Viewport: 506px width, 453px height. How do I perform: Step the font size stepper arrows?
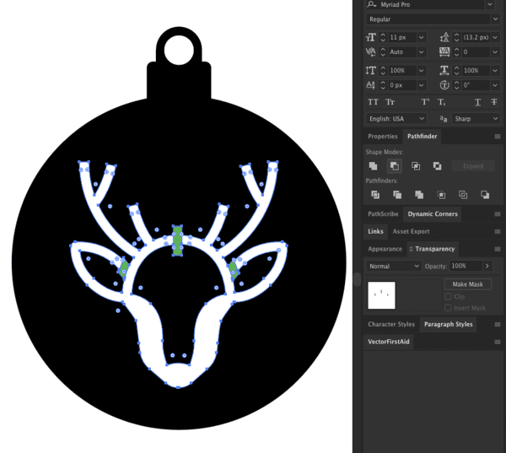click(383, 37)
